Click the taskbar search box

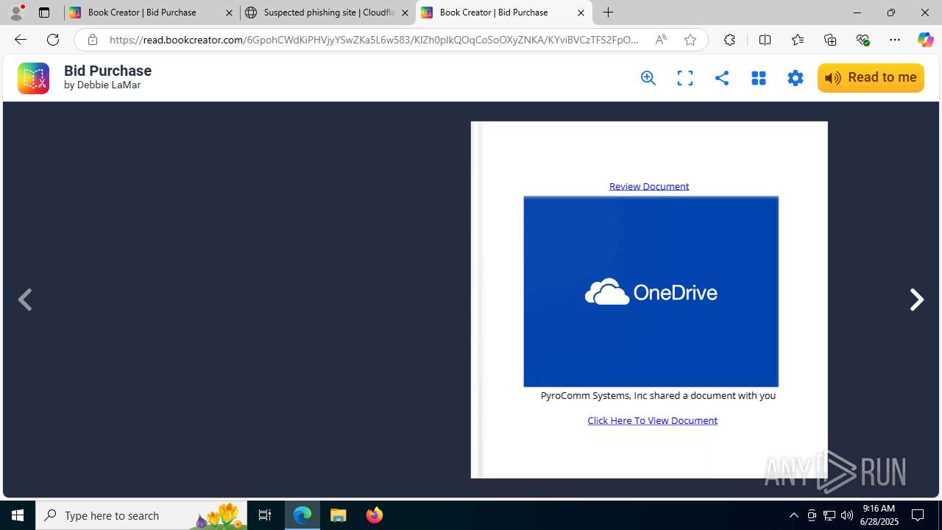pos(141,515)
